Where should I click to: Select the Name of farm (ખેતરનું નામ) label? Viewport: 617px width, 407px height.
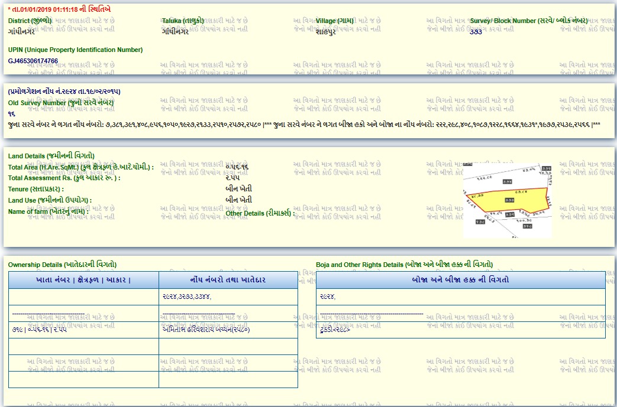pyautogui.click(x=49, y=211)
